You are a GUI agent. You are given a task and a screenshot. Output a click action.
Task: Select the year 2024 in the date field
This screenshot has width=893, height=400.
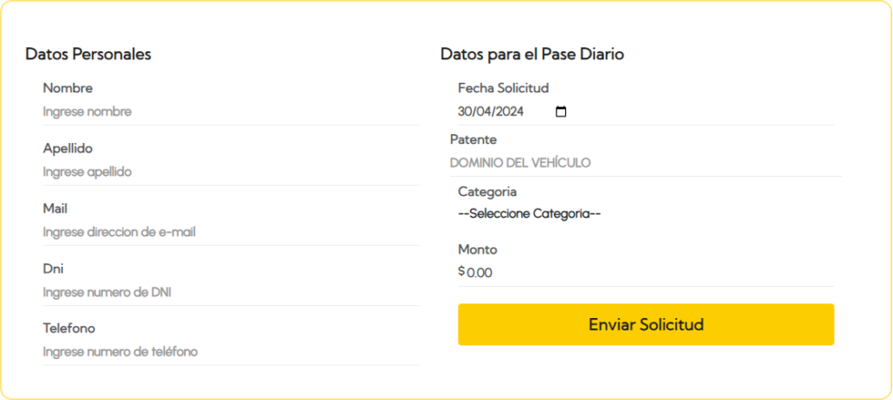508,112
